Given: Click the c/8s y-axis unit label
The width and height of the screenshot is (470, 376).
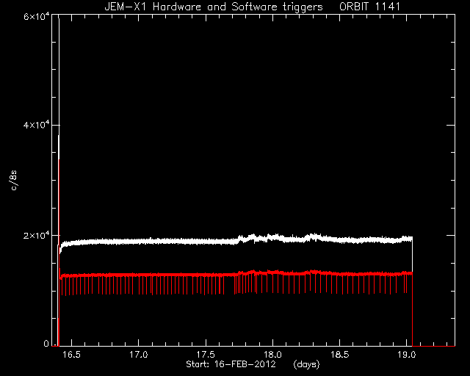Looking at the screenshot, I should click(14, 181).
